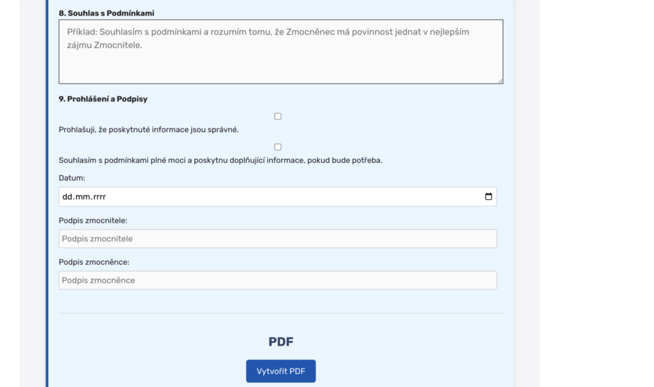
Task: Click the 'Datum:' field label
Action: [72, 178]
